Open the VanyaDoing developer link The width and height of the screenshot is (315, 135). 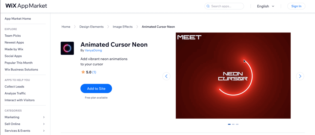point(94,51)
